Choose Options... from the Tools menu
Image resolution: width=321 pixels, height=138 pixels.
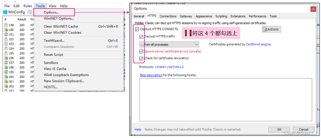click(52, 12)
